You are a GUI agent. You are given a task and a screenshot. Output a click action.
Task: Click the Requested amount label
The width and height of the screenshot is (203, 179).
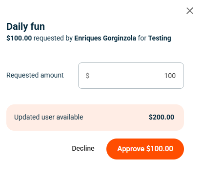click(35, 76)
